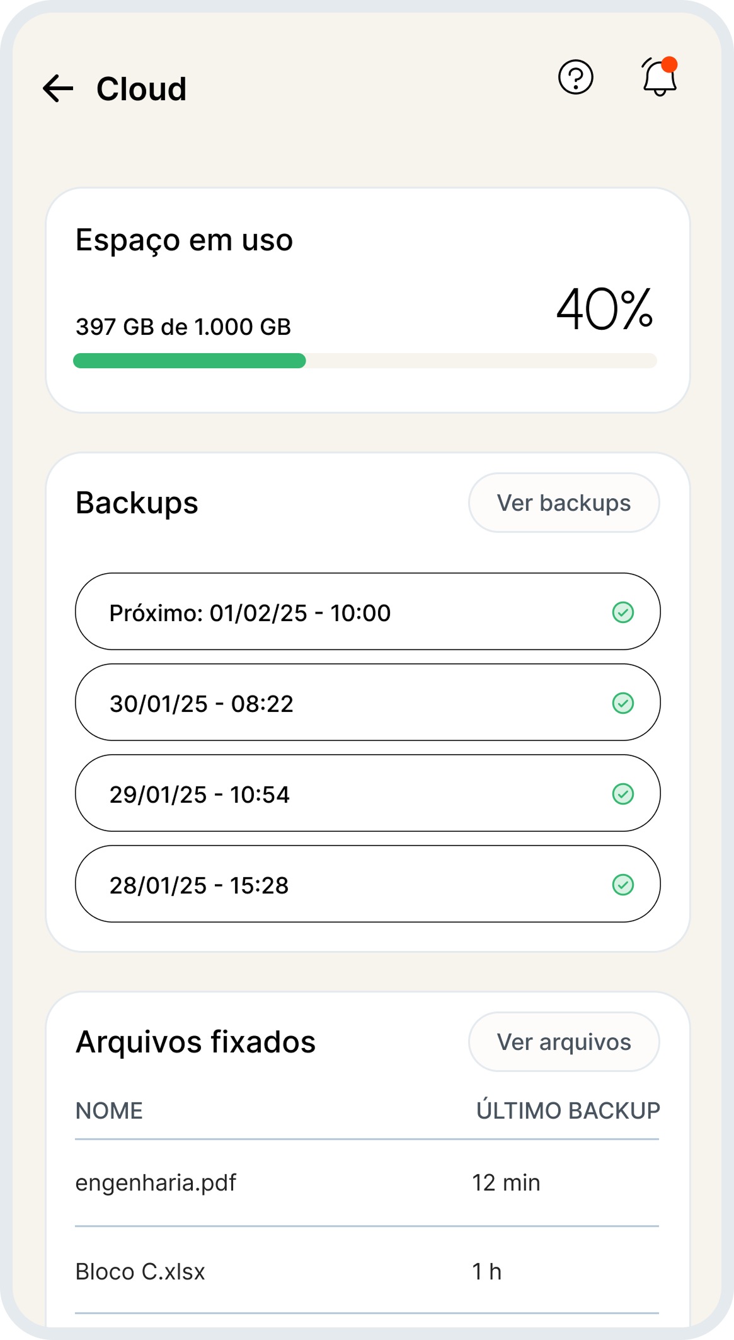Switch to the NOME column header
The image size is (734, 1340).
(108, 1110)
